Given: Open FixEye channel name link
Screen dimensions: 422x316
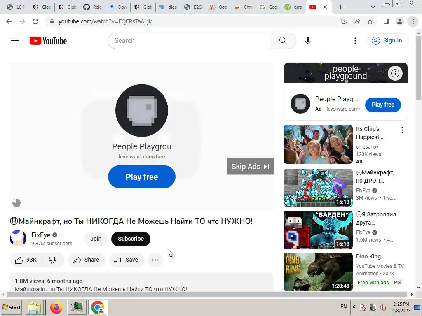Looking at the screenshot, I should pos(41,235).
